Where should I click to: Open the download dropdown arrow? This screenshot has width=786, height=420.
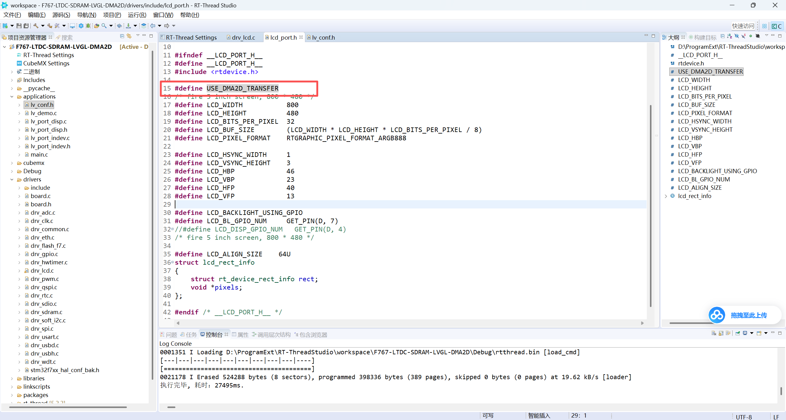pos(135,26)
